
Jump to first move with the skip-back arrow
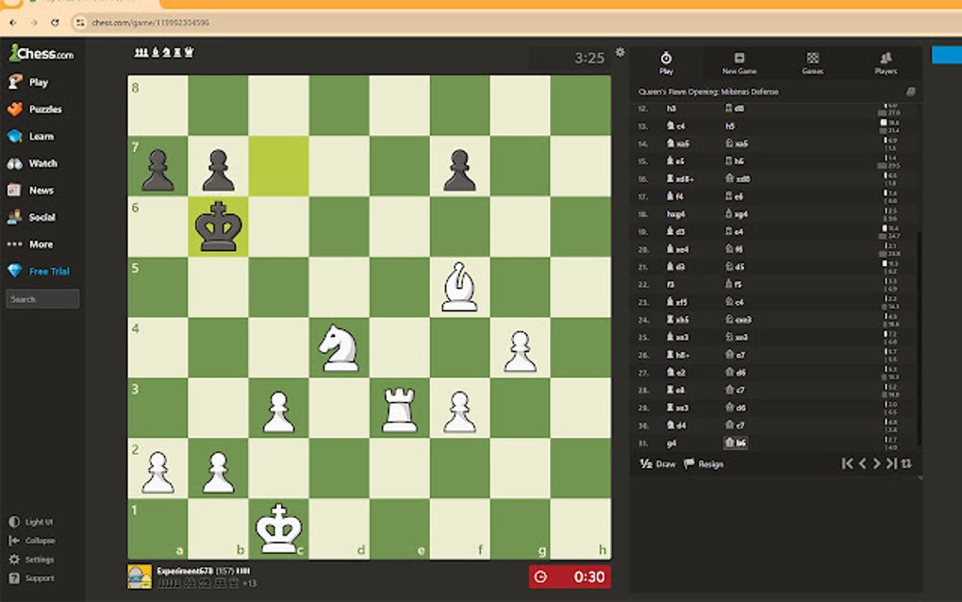847,463
